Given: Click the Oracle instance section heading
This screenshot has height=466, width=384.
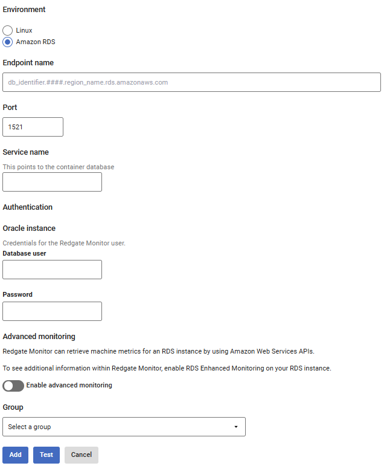Looking at the screenshot, I should click(x=29, y=228).
